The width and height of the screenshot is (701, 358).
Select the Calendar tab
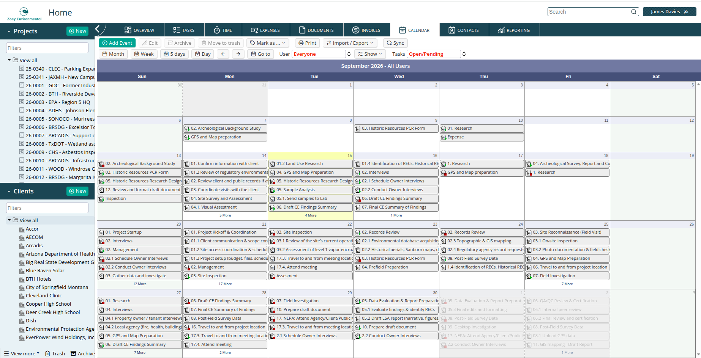[414, 30]
